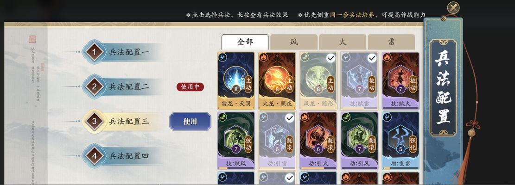The height and width of the screenshot is (185, 515).
Task: Uncheck the 技:赋雷 card checkmark
Action: (372, 58)
